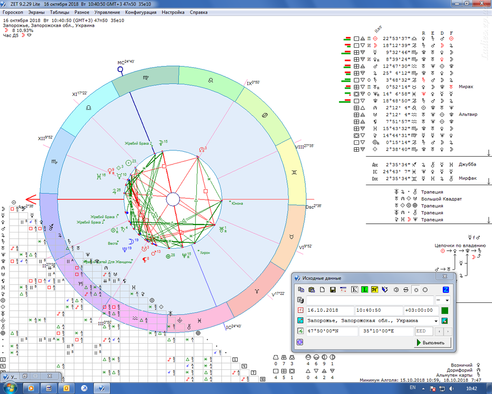Open the Гороскоп menu
The height and width of the screenshot is (394, 492).
click(13, 12)
